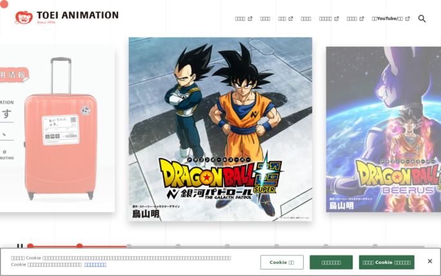Click the middle green button in cookie banner
This screenshot has height=276, width=441.
click(x=331, y=262)
